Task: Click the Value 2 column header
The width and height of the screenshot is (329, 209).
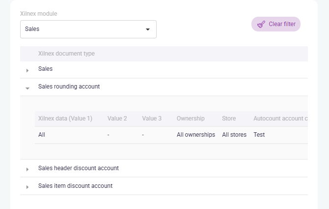Action: click(x=117, y=119)
